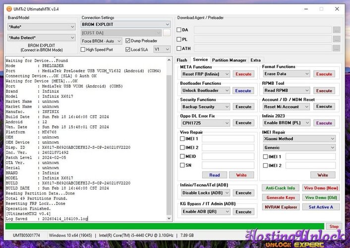The width and height of the screenshot is (350, 248).
Task: Check IMEI Repair IMEI 1 checkbox
Action: [x=265, y=157]
